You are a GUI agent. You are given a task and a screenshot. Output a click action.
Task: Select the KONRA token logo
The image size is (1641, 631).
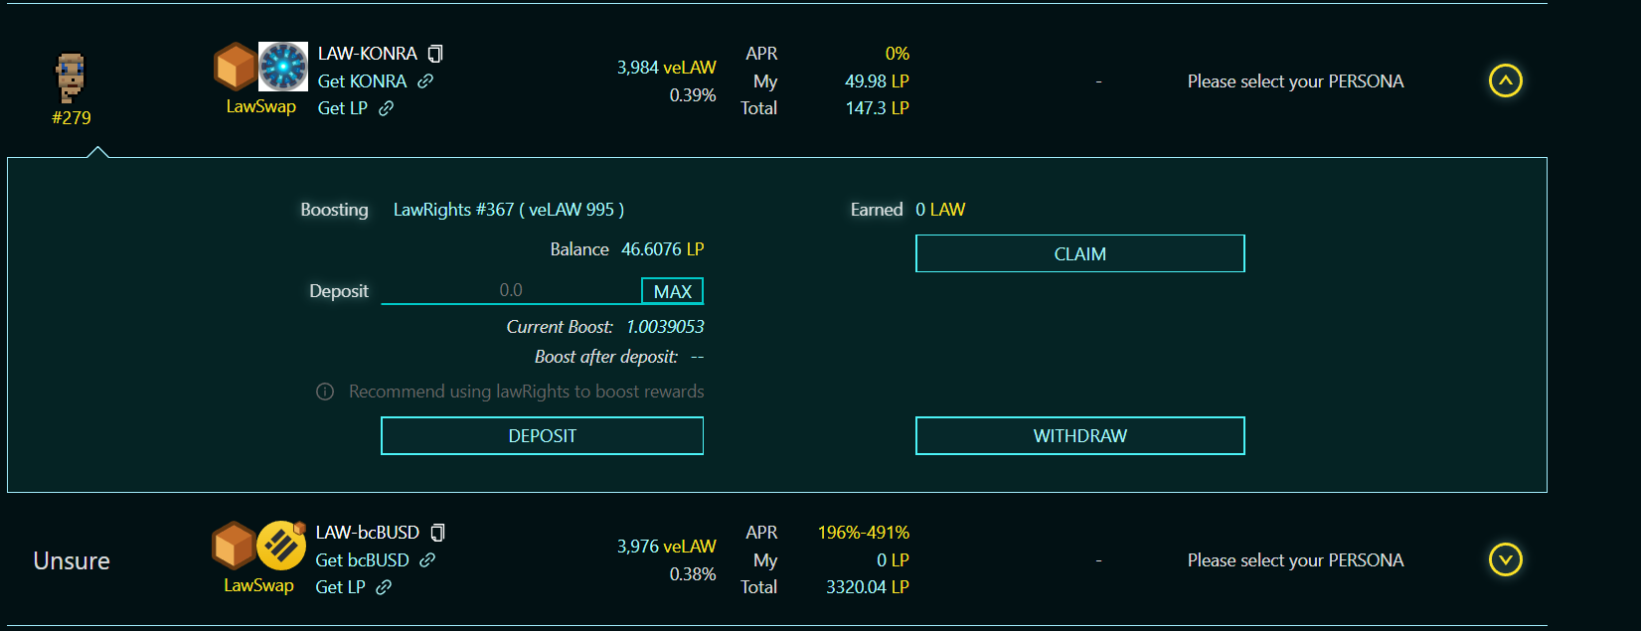point(283,67)
